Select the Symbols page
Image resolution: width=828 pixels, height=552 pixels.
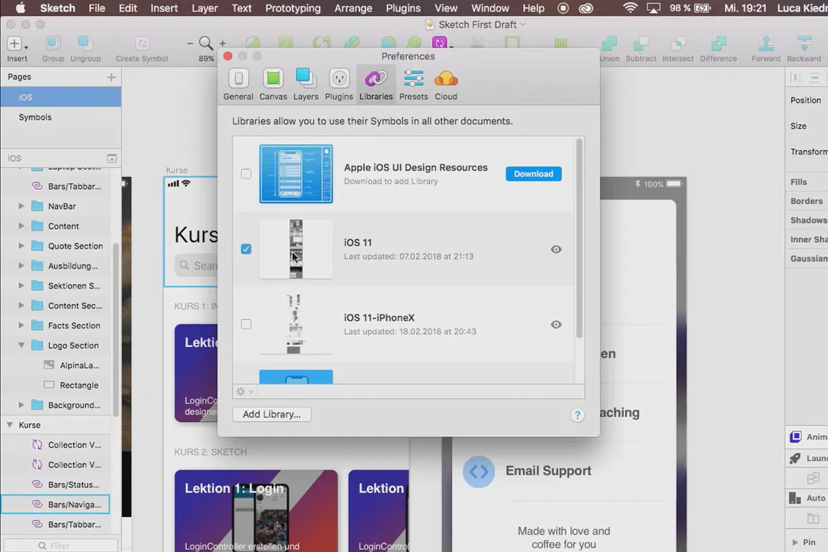click(x=61, y=117)
